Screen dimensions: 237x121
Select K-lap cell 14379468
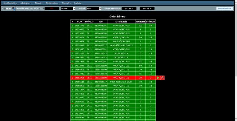point(79,41)
